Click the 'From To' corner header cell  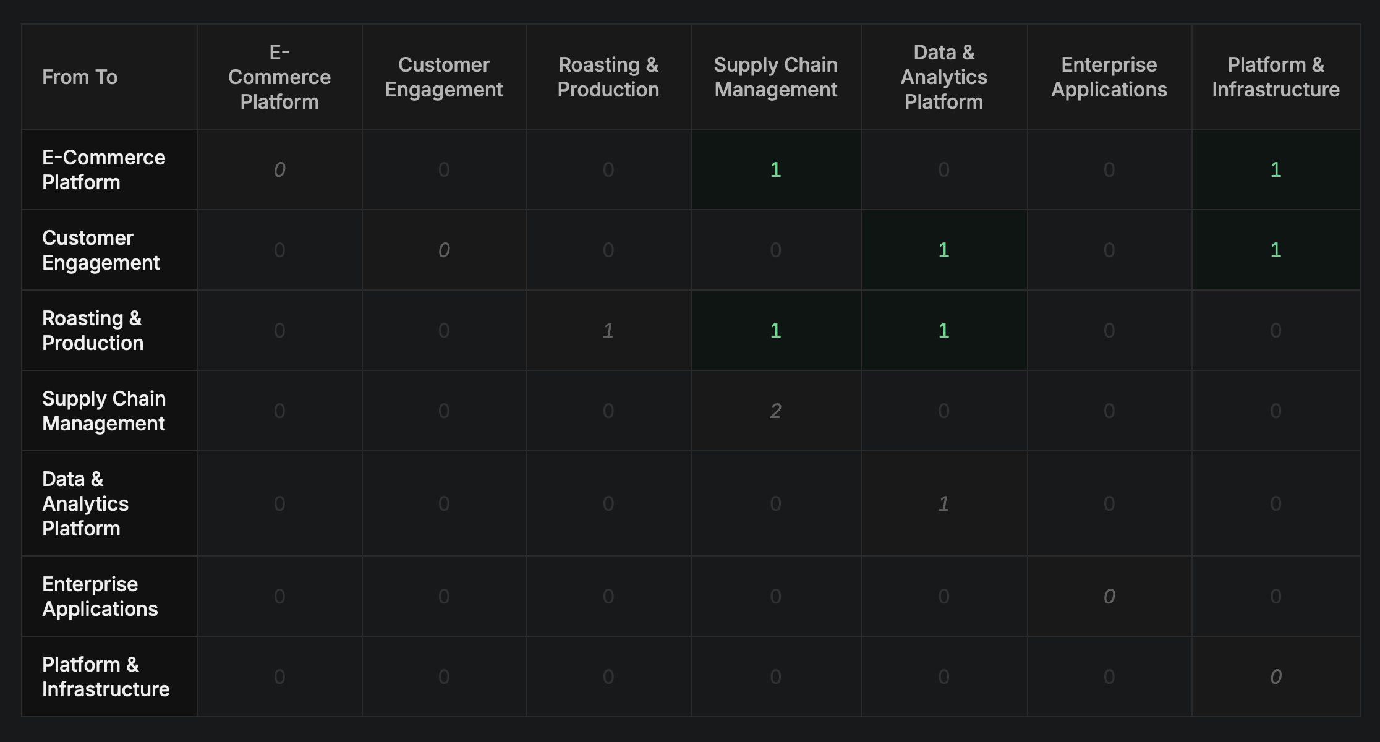pos(80,77)
